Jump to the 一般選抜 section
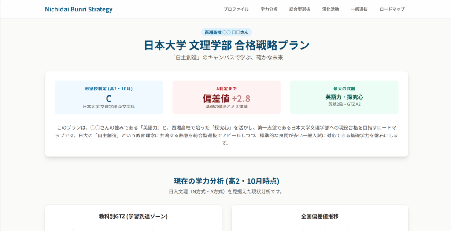 [359, 9]
